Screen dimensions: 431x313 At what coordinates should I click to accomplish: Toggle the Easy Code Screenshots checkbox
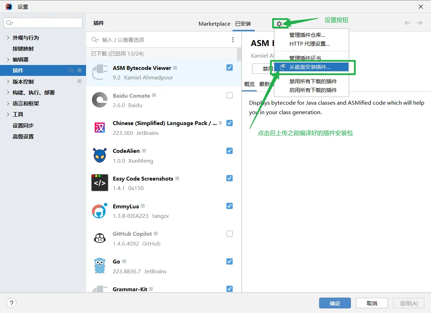[x=229, y=178]
